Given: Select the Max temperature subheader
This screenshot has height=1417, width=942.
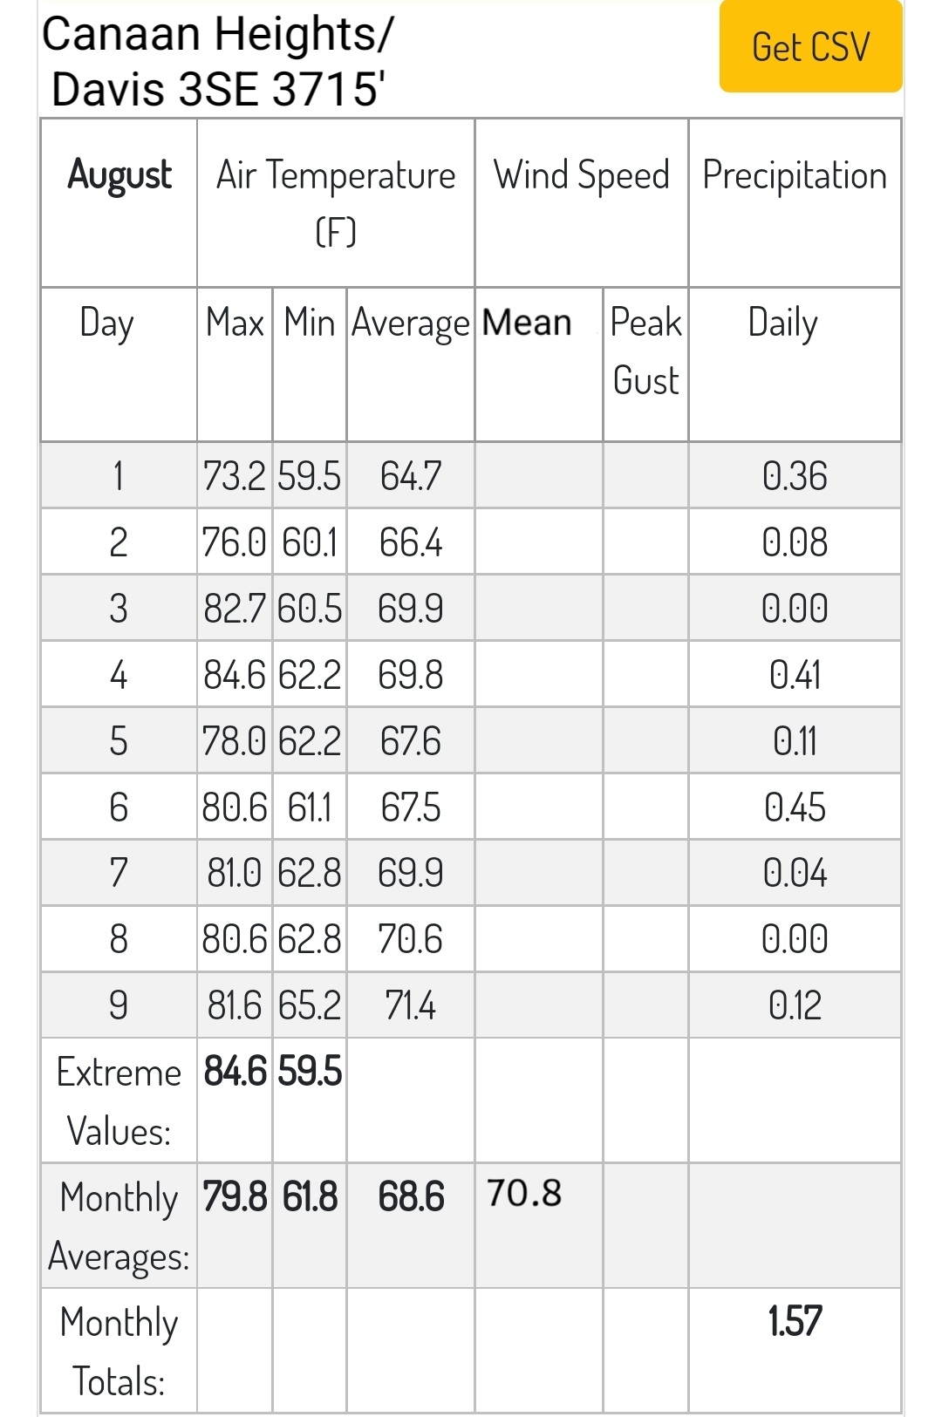Looking at the screenshot, I should point(235,322).
